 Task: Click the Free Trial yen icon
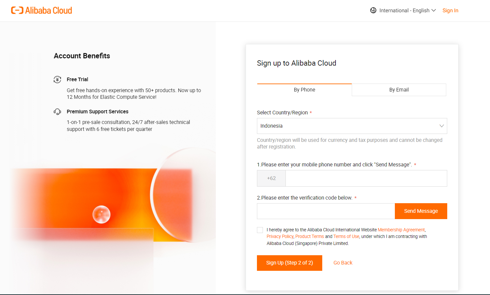[x=57, y=80]
